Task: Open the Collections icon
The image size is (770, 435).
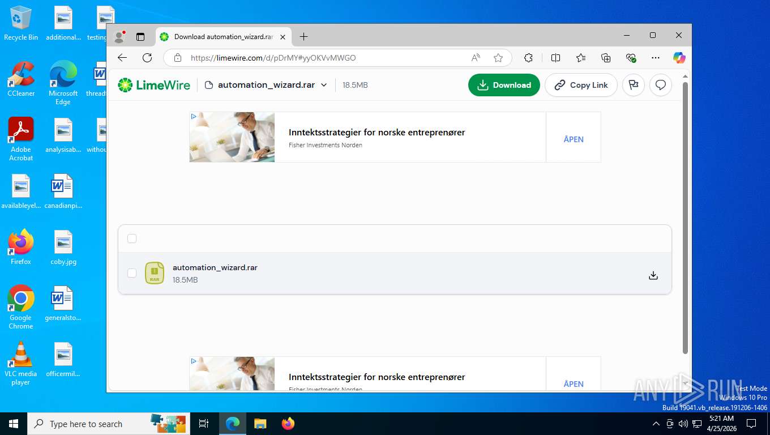Action: point(606,58)
